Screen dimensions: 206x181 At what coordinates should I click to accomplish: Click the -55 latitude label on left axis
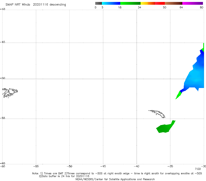3,118
